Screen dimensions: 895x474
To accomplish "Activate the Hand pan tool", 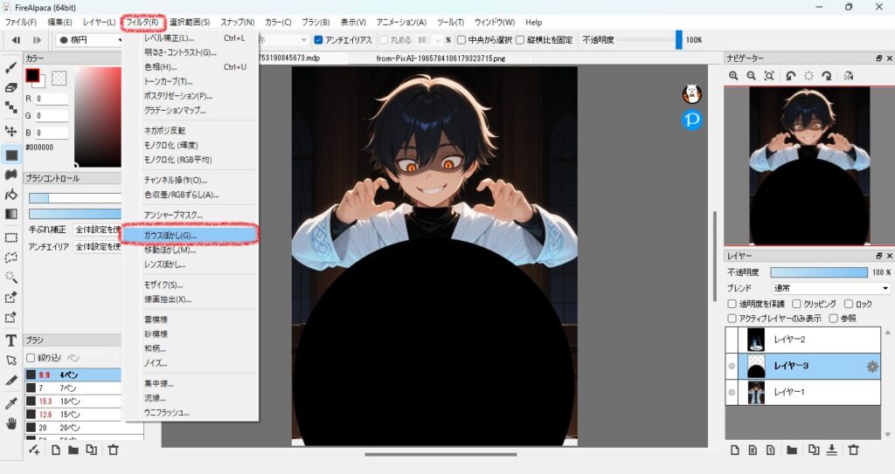I will tap(11, 423).
